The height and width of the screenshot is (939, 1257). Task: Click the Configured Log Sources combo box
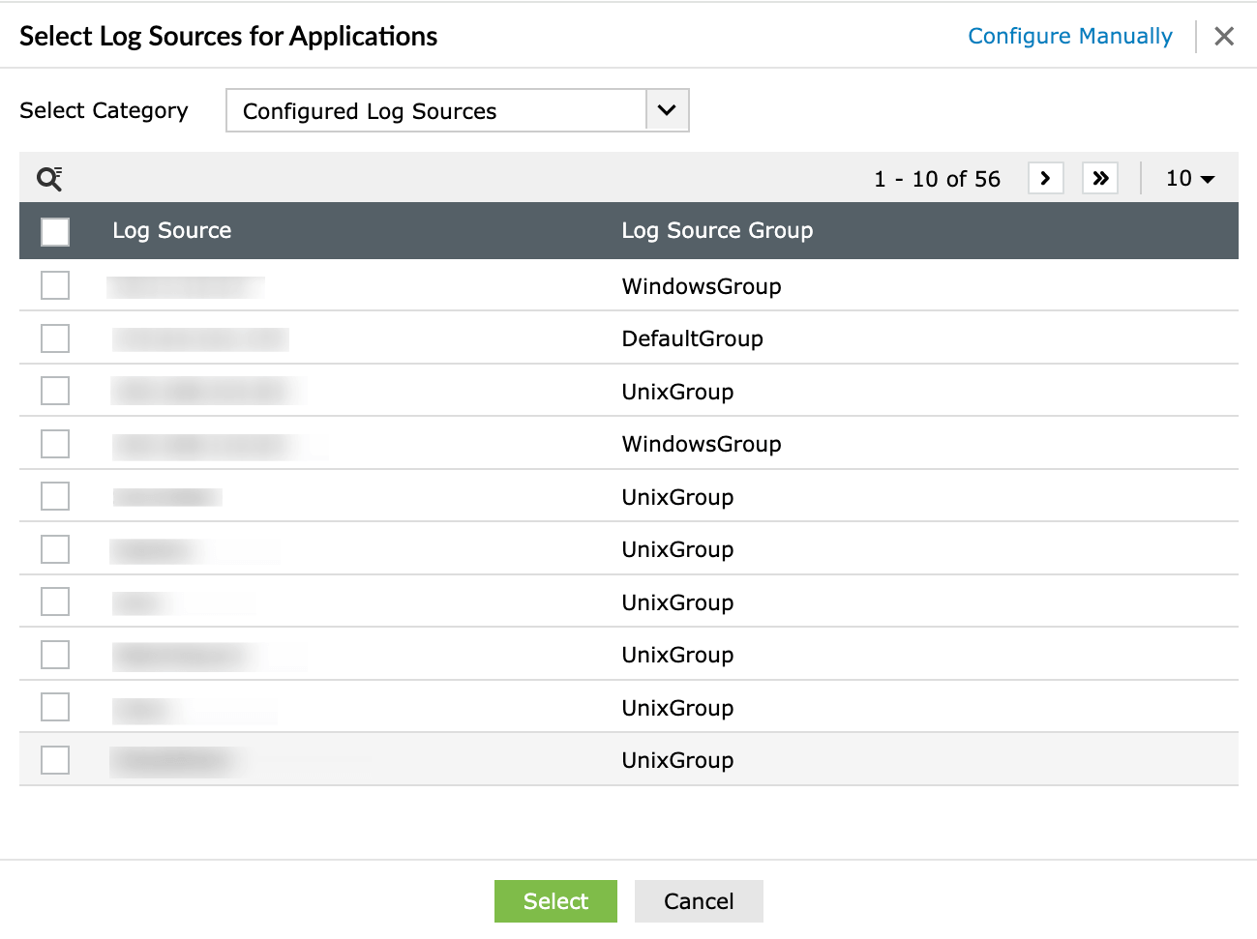pos(436,111)
